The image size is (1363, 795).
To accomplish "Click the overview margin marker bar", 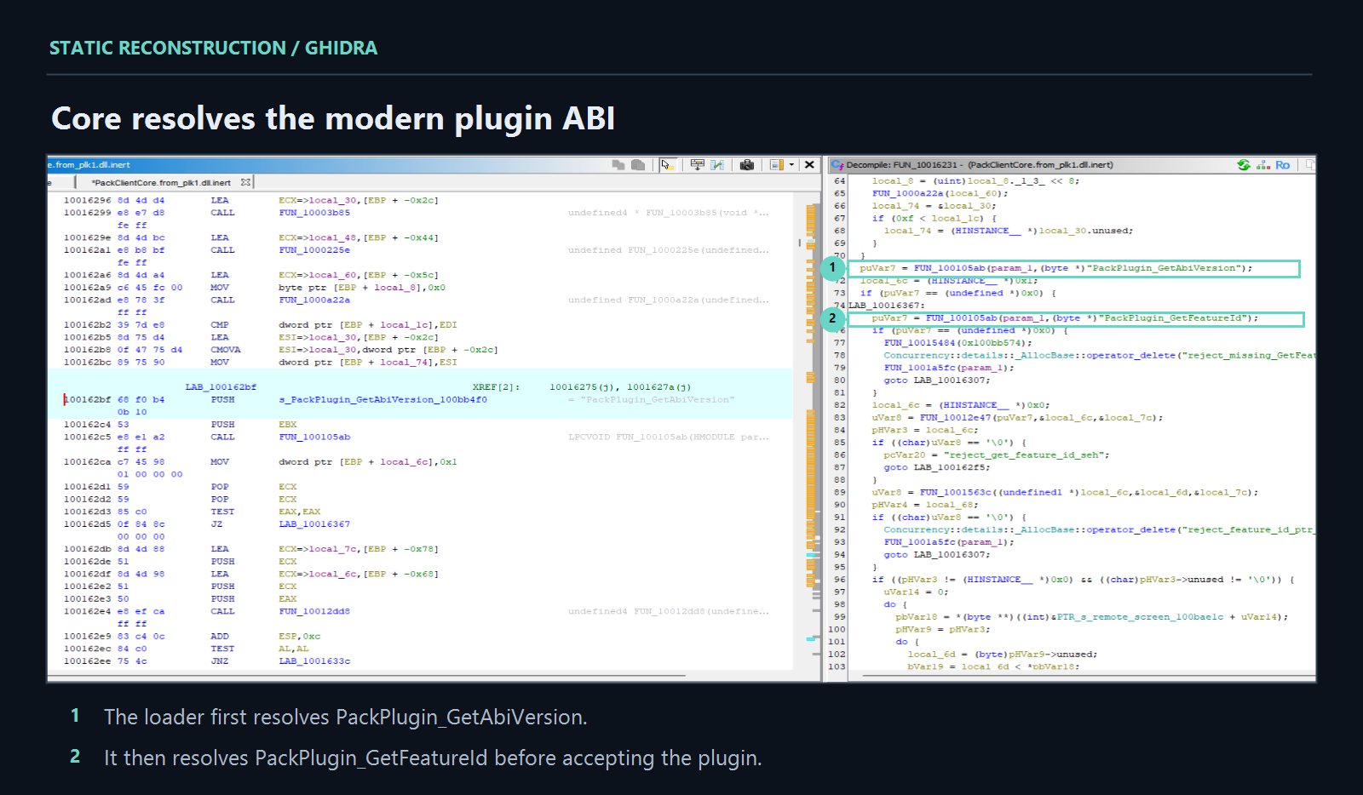I will pyautogui.click(x=812, y=430).
